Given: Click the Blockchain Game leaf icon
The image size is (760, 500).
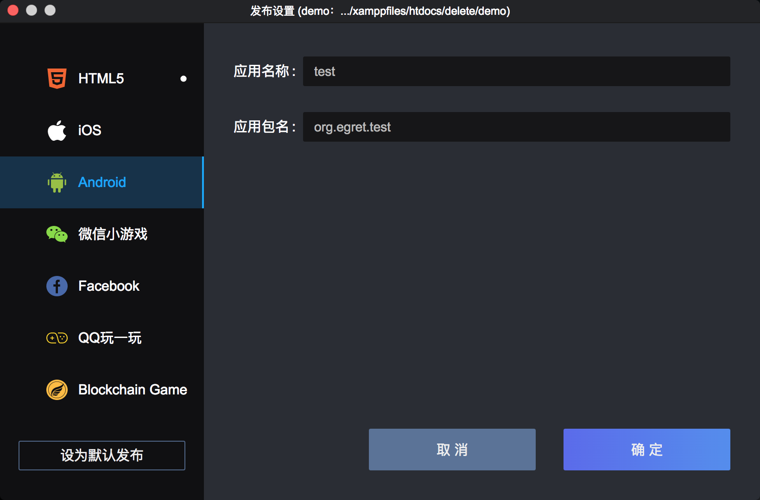Looking at the screenshot, I should tap(57, 390).
